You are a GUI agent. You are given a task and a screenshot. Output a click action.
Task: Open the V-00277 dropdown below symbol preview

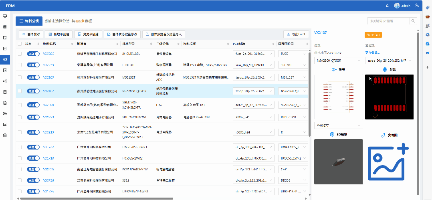[337, 125]
